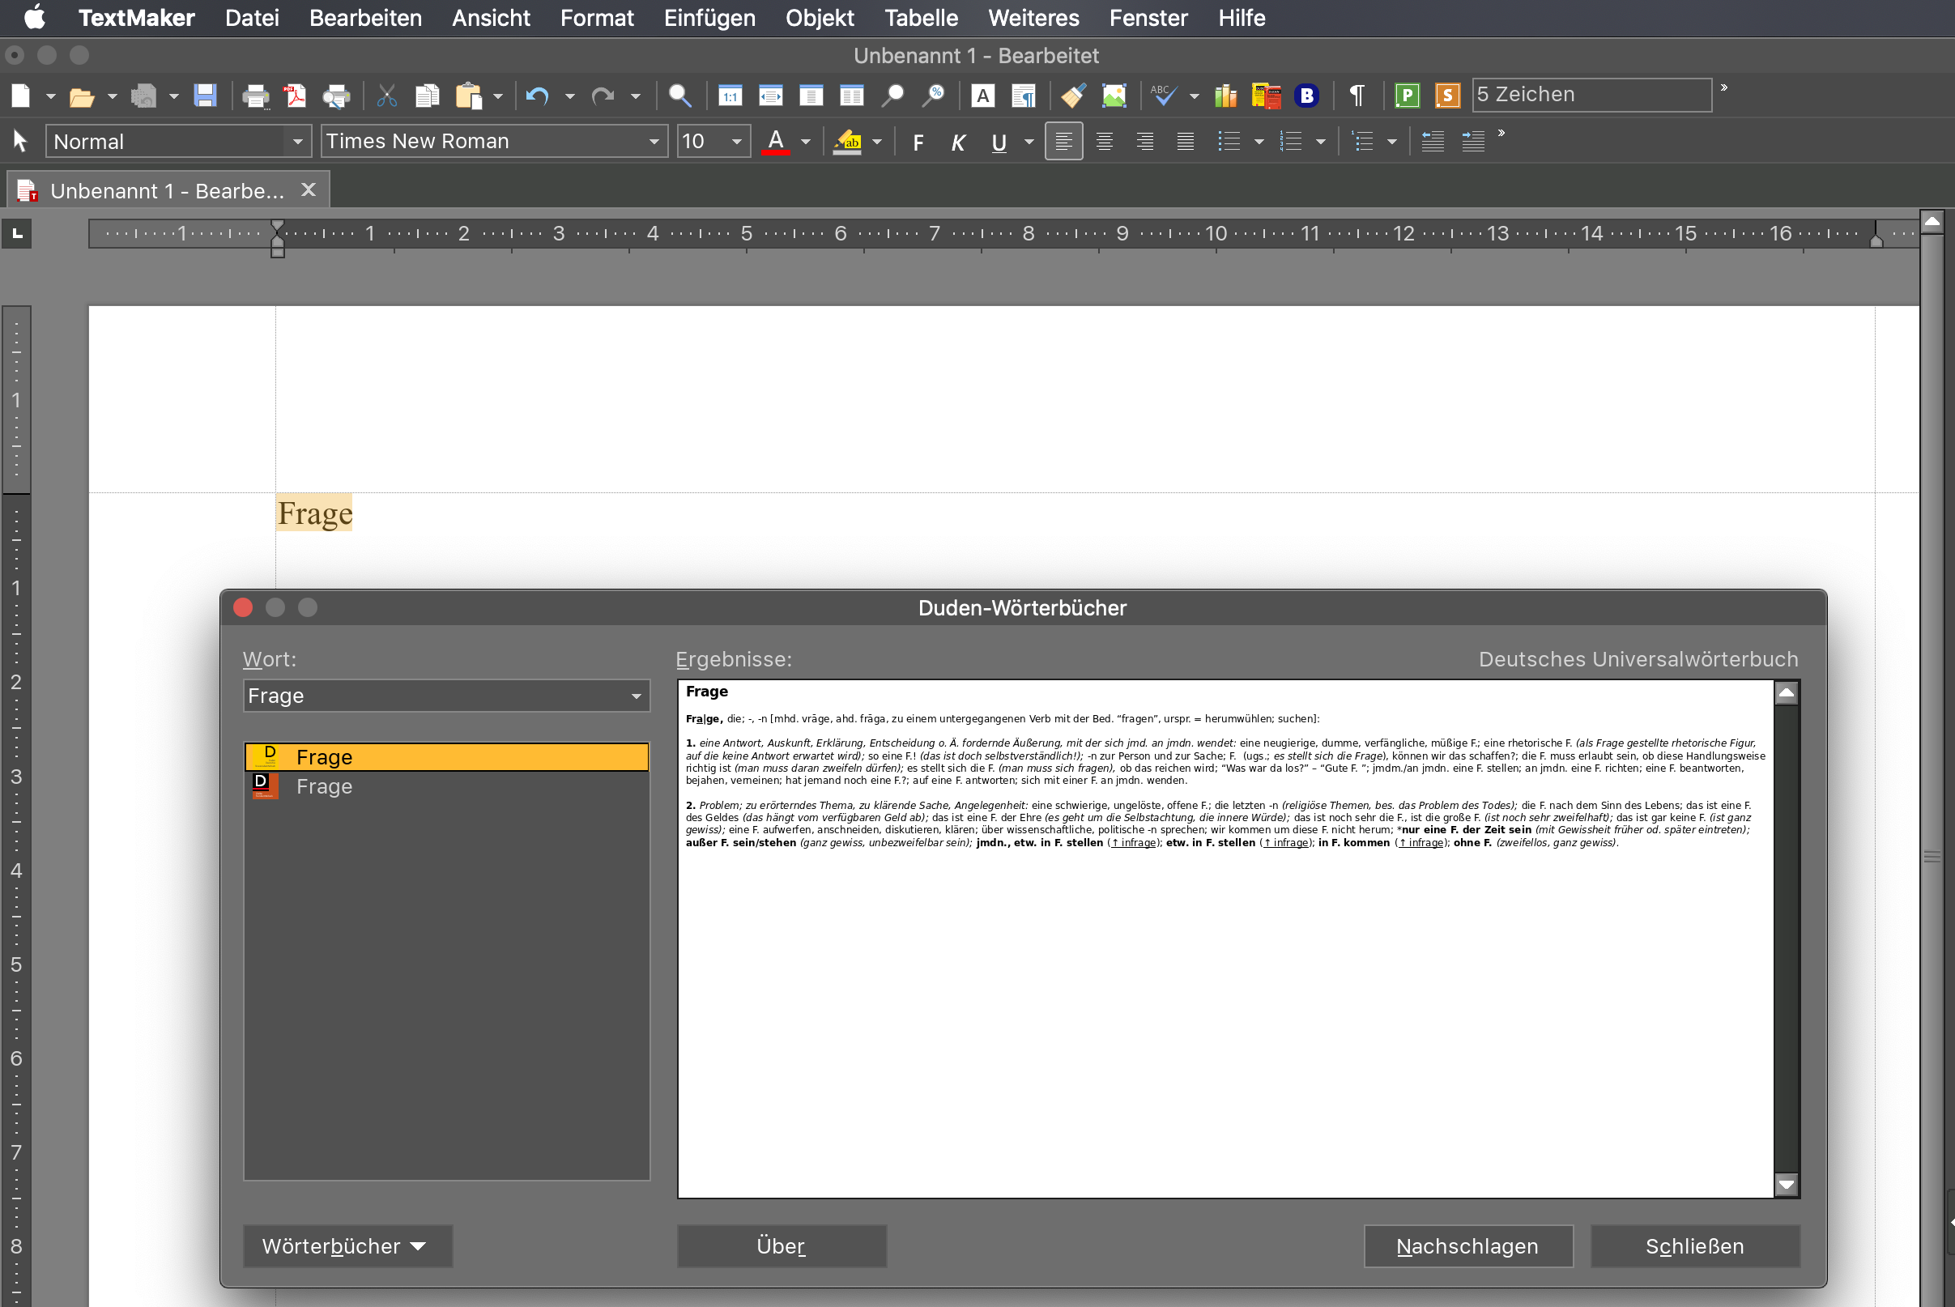
Task: Click the Schließen button
Action: (x=1695, y=1246)
